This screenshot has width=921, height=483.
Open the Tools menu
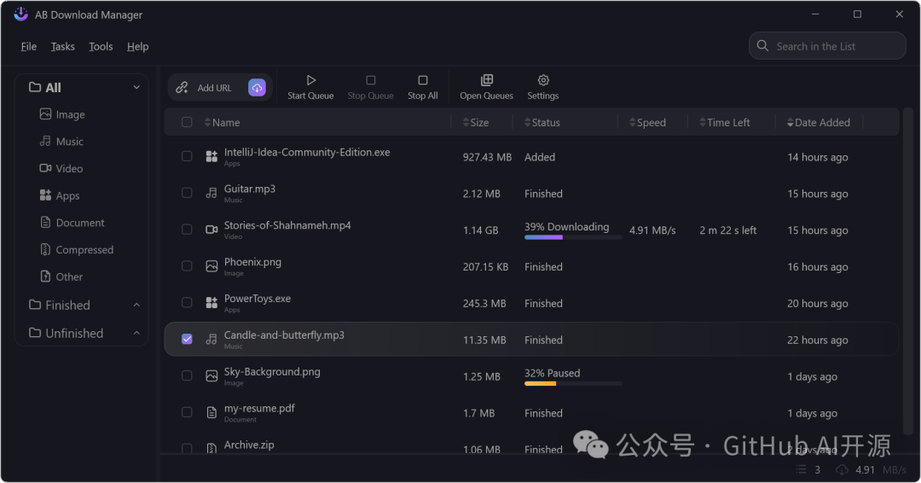101,46
